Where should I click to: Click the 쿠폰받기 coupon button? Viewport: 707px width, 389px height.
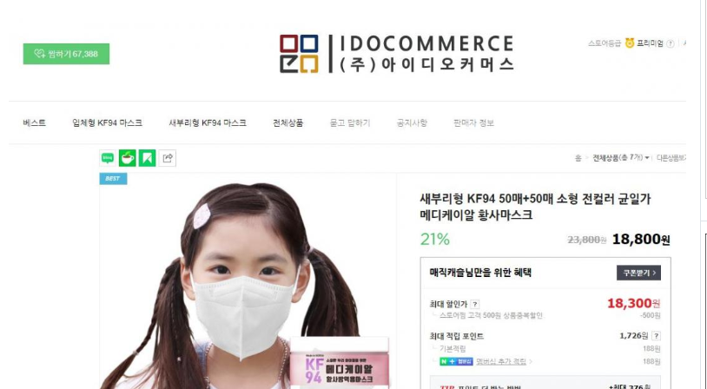point(638,273)
